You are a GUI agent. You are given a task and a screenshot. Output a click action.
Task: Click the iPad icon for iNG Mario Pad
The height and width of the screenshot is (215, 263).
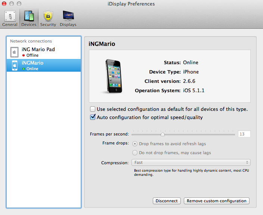14,52
